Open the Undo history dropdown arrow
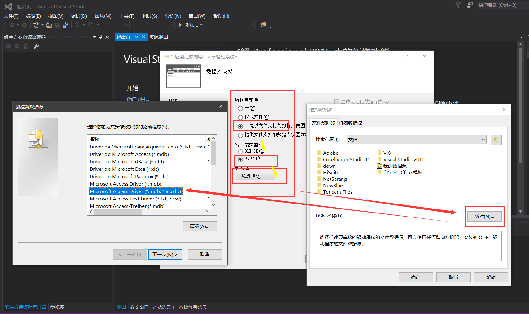Image resolution: width=529 pixels, height=314 pixels. (84, 25)
